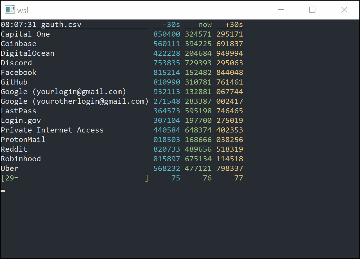The width and height of the screenshot is (360, 259).
Task: Click Reddit previous code 820733
Action: coord(167,149)
